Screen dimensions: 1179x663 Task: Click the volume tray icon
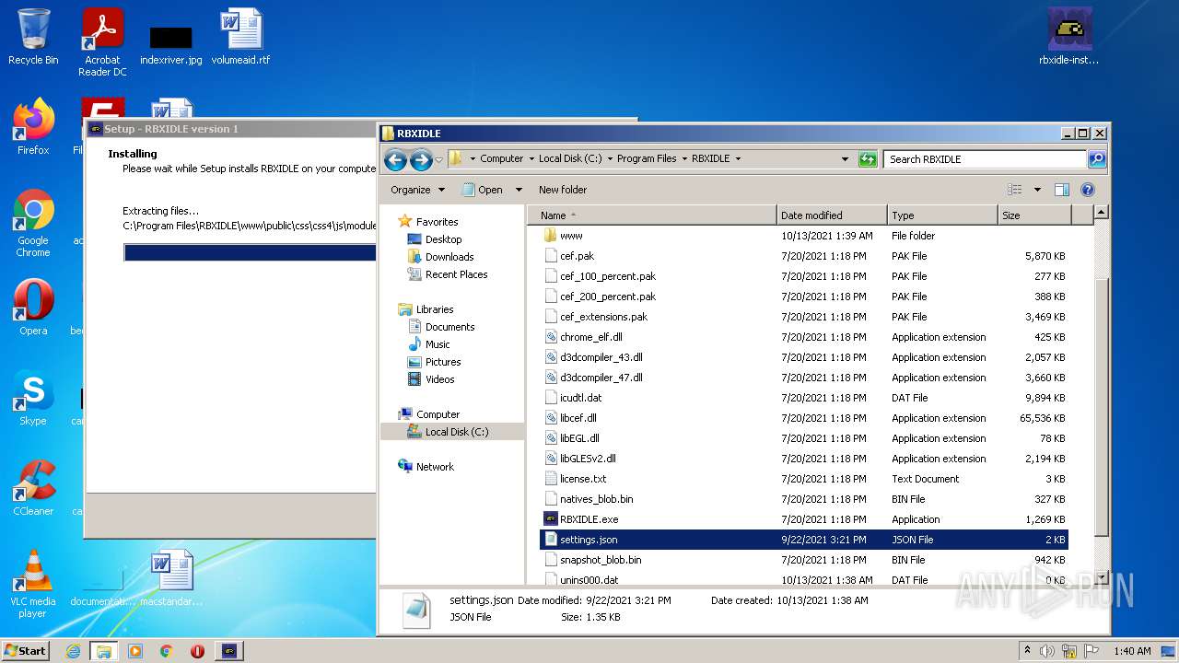coord(1046,651)
